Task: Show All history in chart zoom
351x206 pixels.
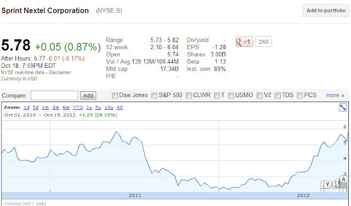Action: point(120,108)
